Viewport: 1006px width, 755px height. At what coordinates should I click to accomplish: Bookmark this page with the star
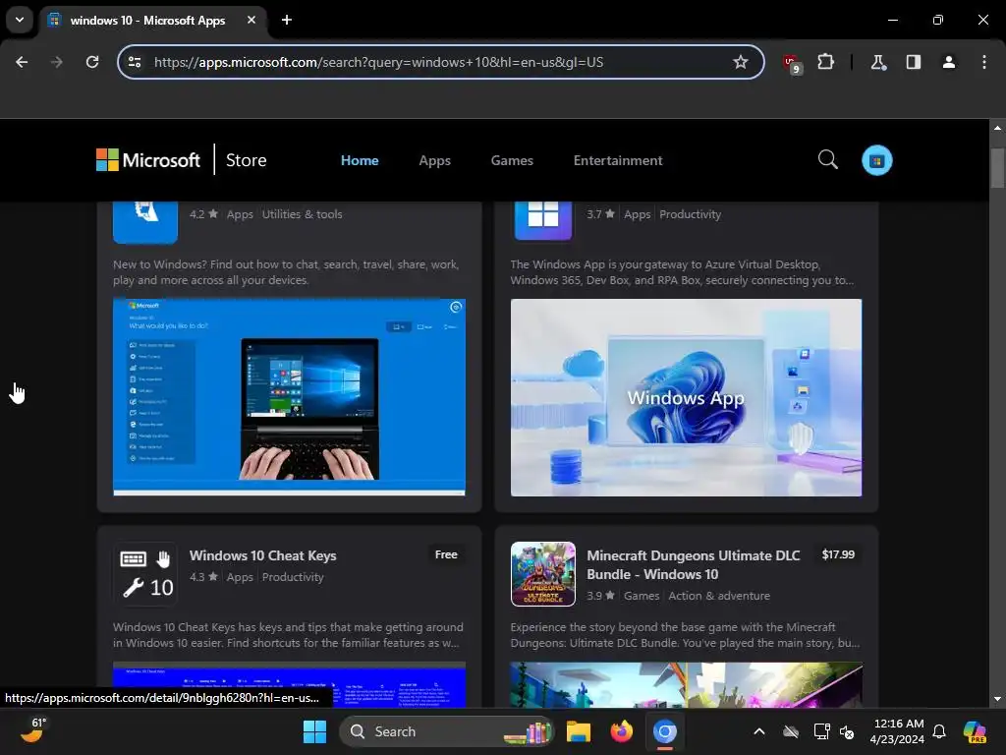click(x=741, y=62)
